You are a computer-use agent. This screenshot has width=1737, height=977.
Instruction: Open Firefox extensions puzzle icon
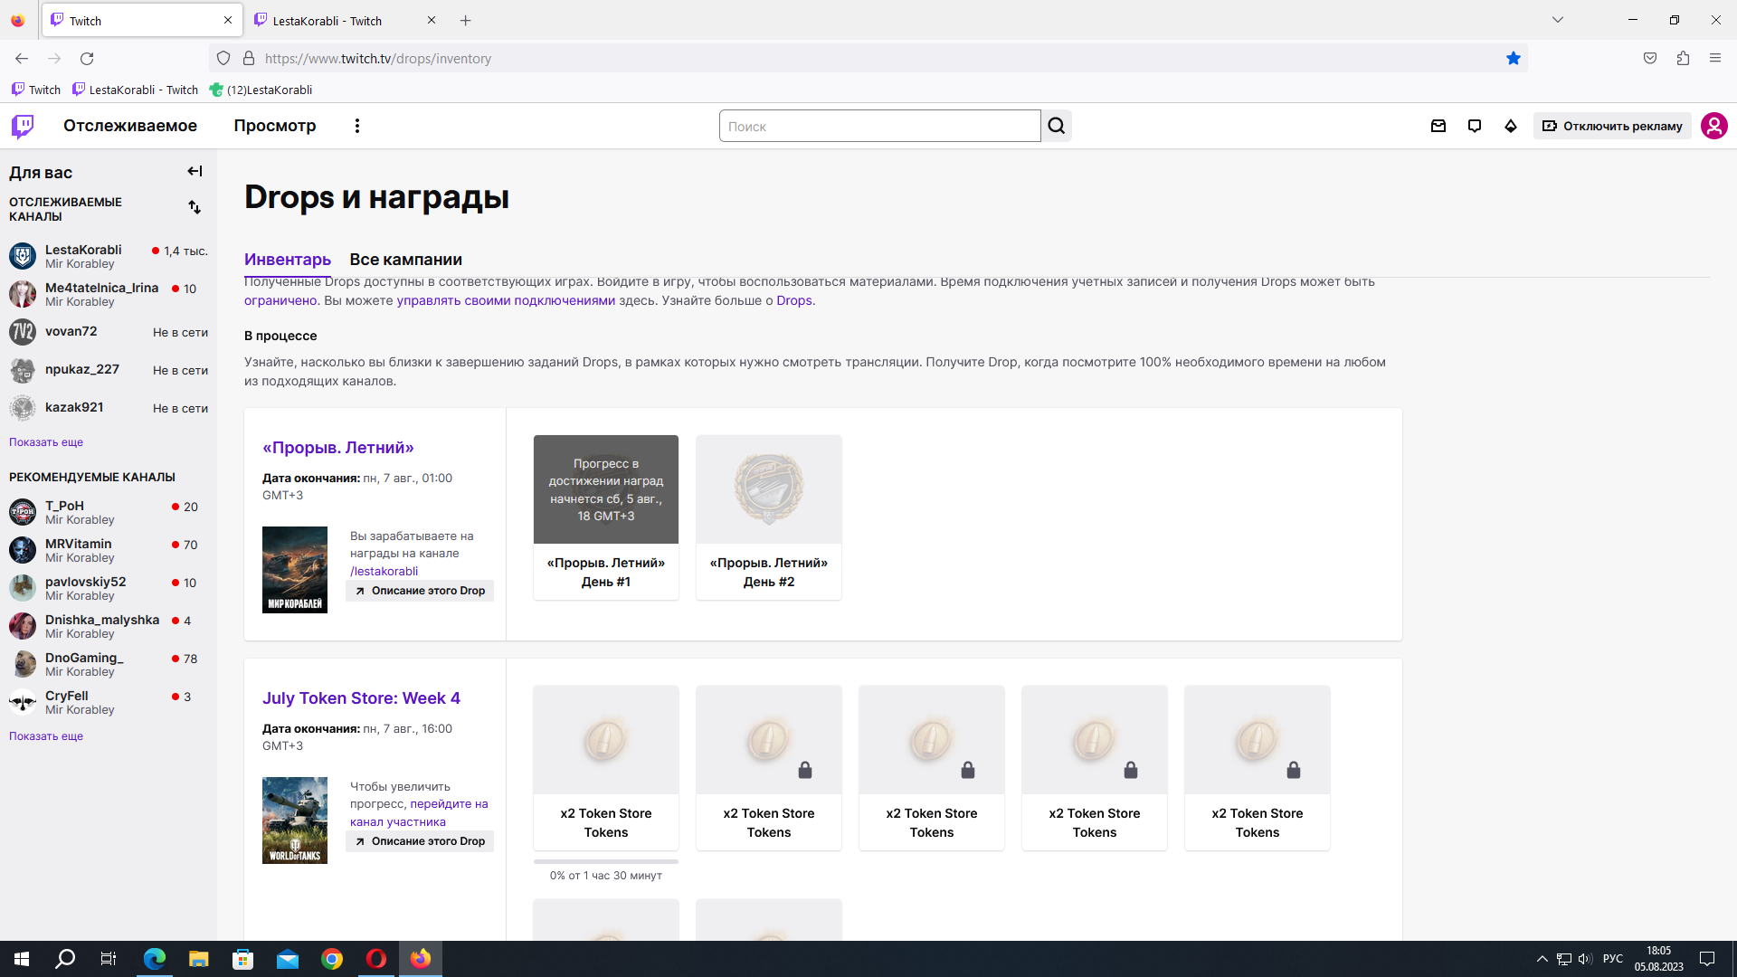(1683, 59)
